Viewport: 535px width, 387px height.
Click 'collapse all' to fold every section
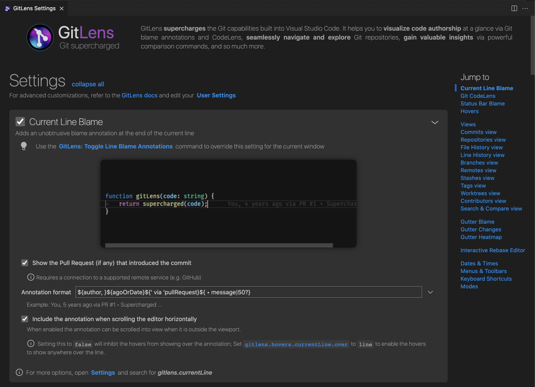tap(88, 84)
